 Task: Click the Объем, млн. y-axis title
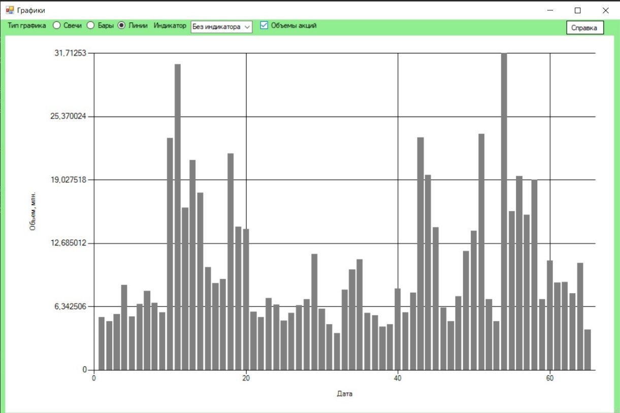[x=32, y=212]
